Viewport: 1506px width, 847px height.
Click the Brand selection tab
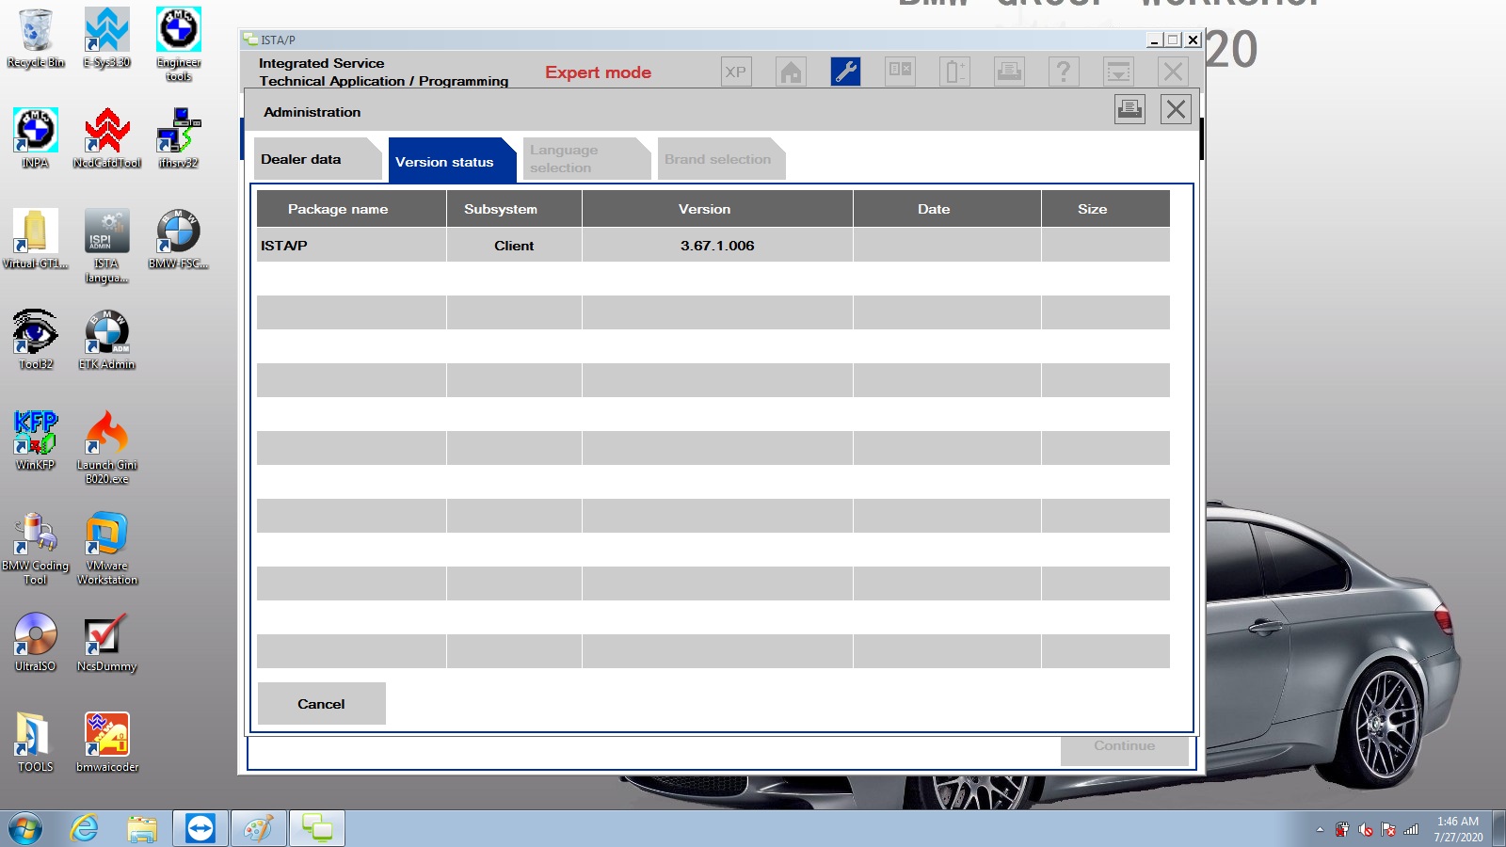tap(721, 159)
